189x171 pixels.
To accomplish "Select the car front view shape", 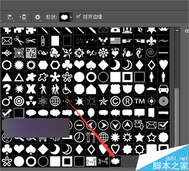I will pyautogui.click(x=163, y=89).
